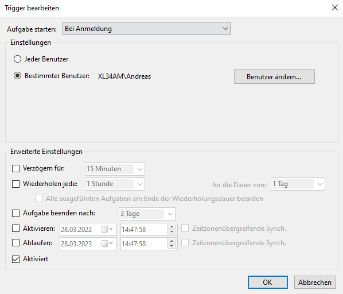Uncheck the Aktiviert checkbox
343x294 pixels.
coord(15,259)
